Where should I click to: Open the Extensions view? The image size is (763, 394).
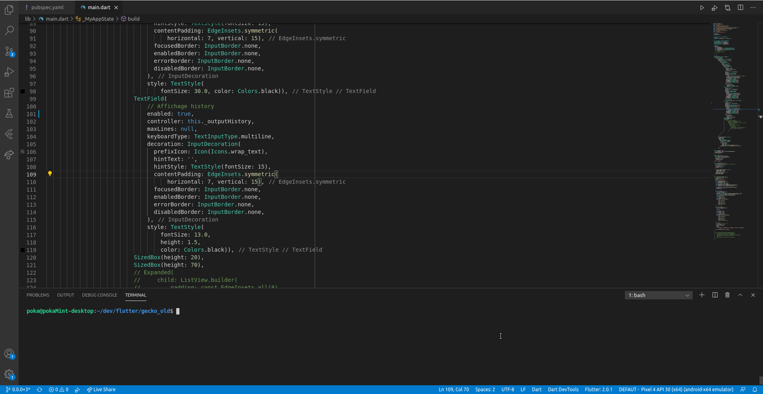(x=9, y=93)
